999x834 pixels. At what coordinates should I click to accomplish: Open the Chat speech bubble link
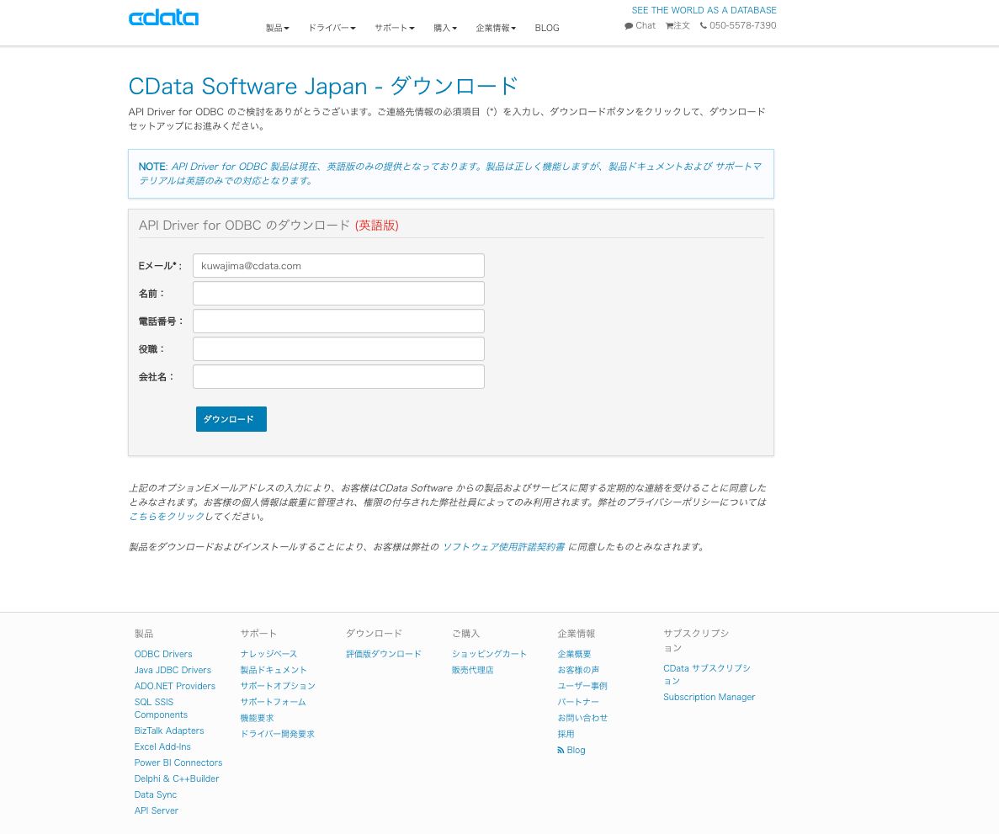(x=640, y=25)
